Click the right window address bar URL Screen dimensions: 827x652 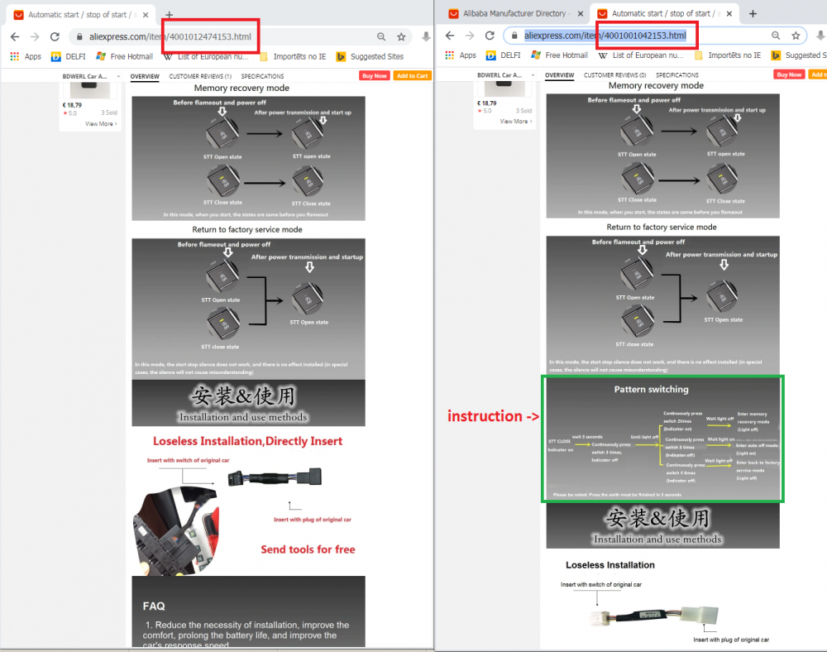[x=605, y=36]
